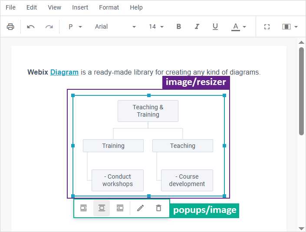Open the text color picker
Viewport: 306px width, 232px height.
pos(238,26)
